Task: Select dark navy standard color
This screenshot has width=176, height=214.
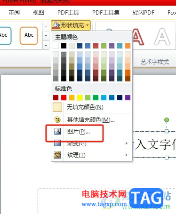Action: (120, 97)
